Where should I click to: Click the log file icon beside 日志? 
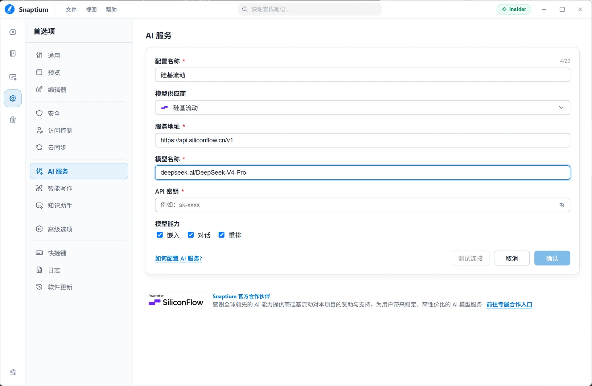39,270
